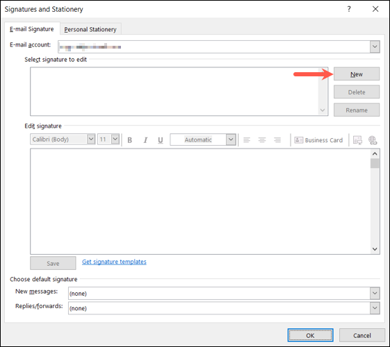Open the font size 11 dropdown
390x347 pixels.
click(x=115, y=139)
